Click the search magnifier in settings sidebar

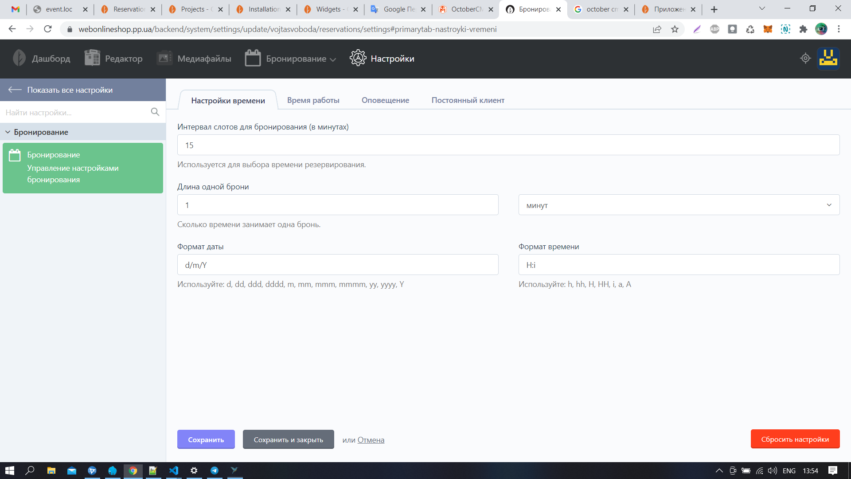click(155, 112)
